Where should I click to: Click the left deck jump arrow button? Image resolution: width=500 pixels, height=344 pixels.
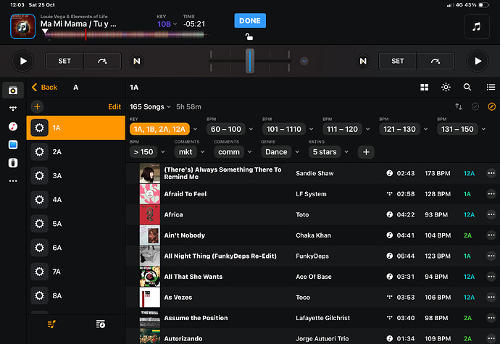(102, 61)
